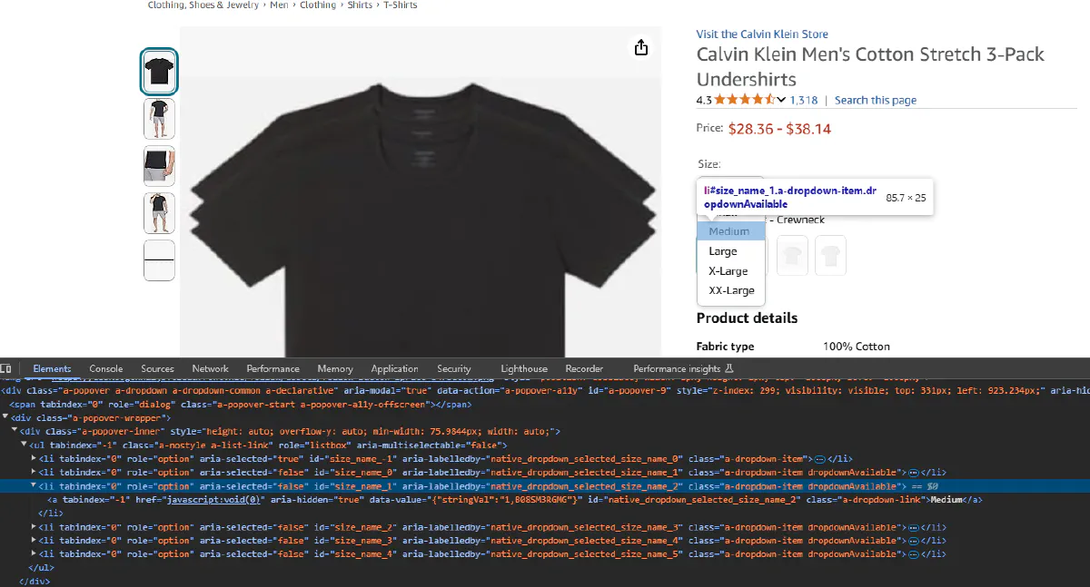Screen dimensions: 1090x587
Task: Click the orange star rating graphic
Action: point(745,100)
